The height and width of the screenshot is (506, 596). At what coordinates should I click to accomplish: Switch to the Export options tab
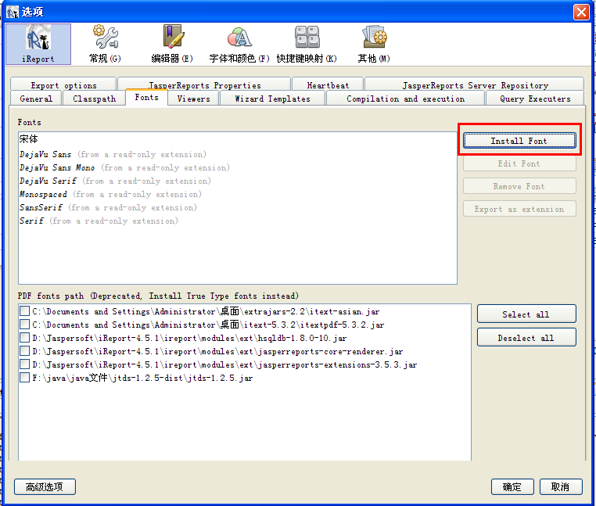[x=63, y=84]
